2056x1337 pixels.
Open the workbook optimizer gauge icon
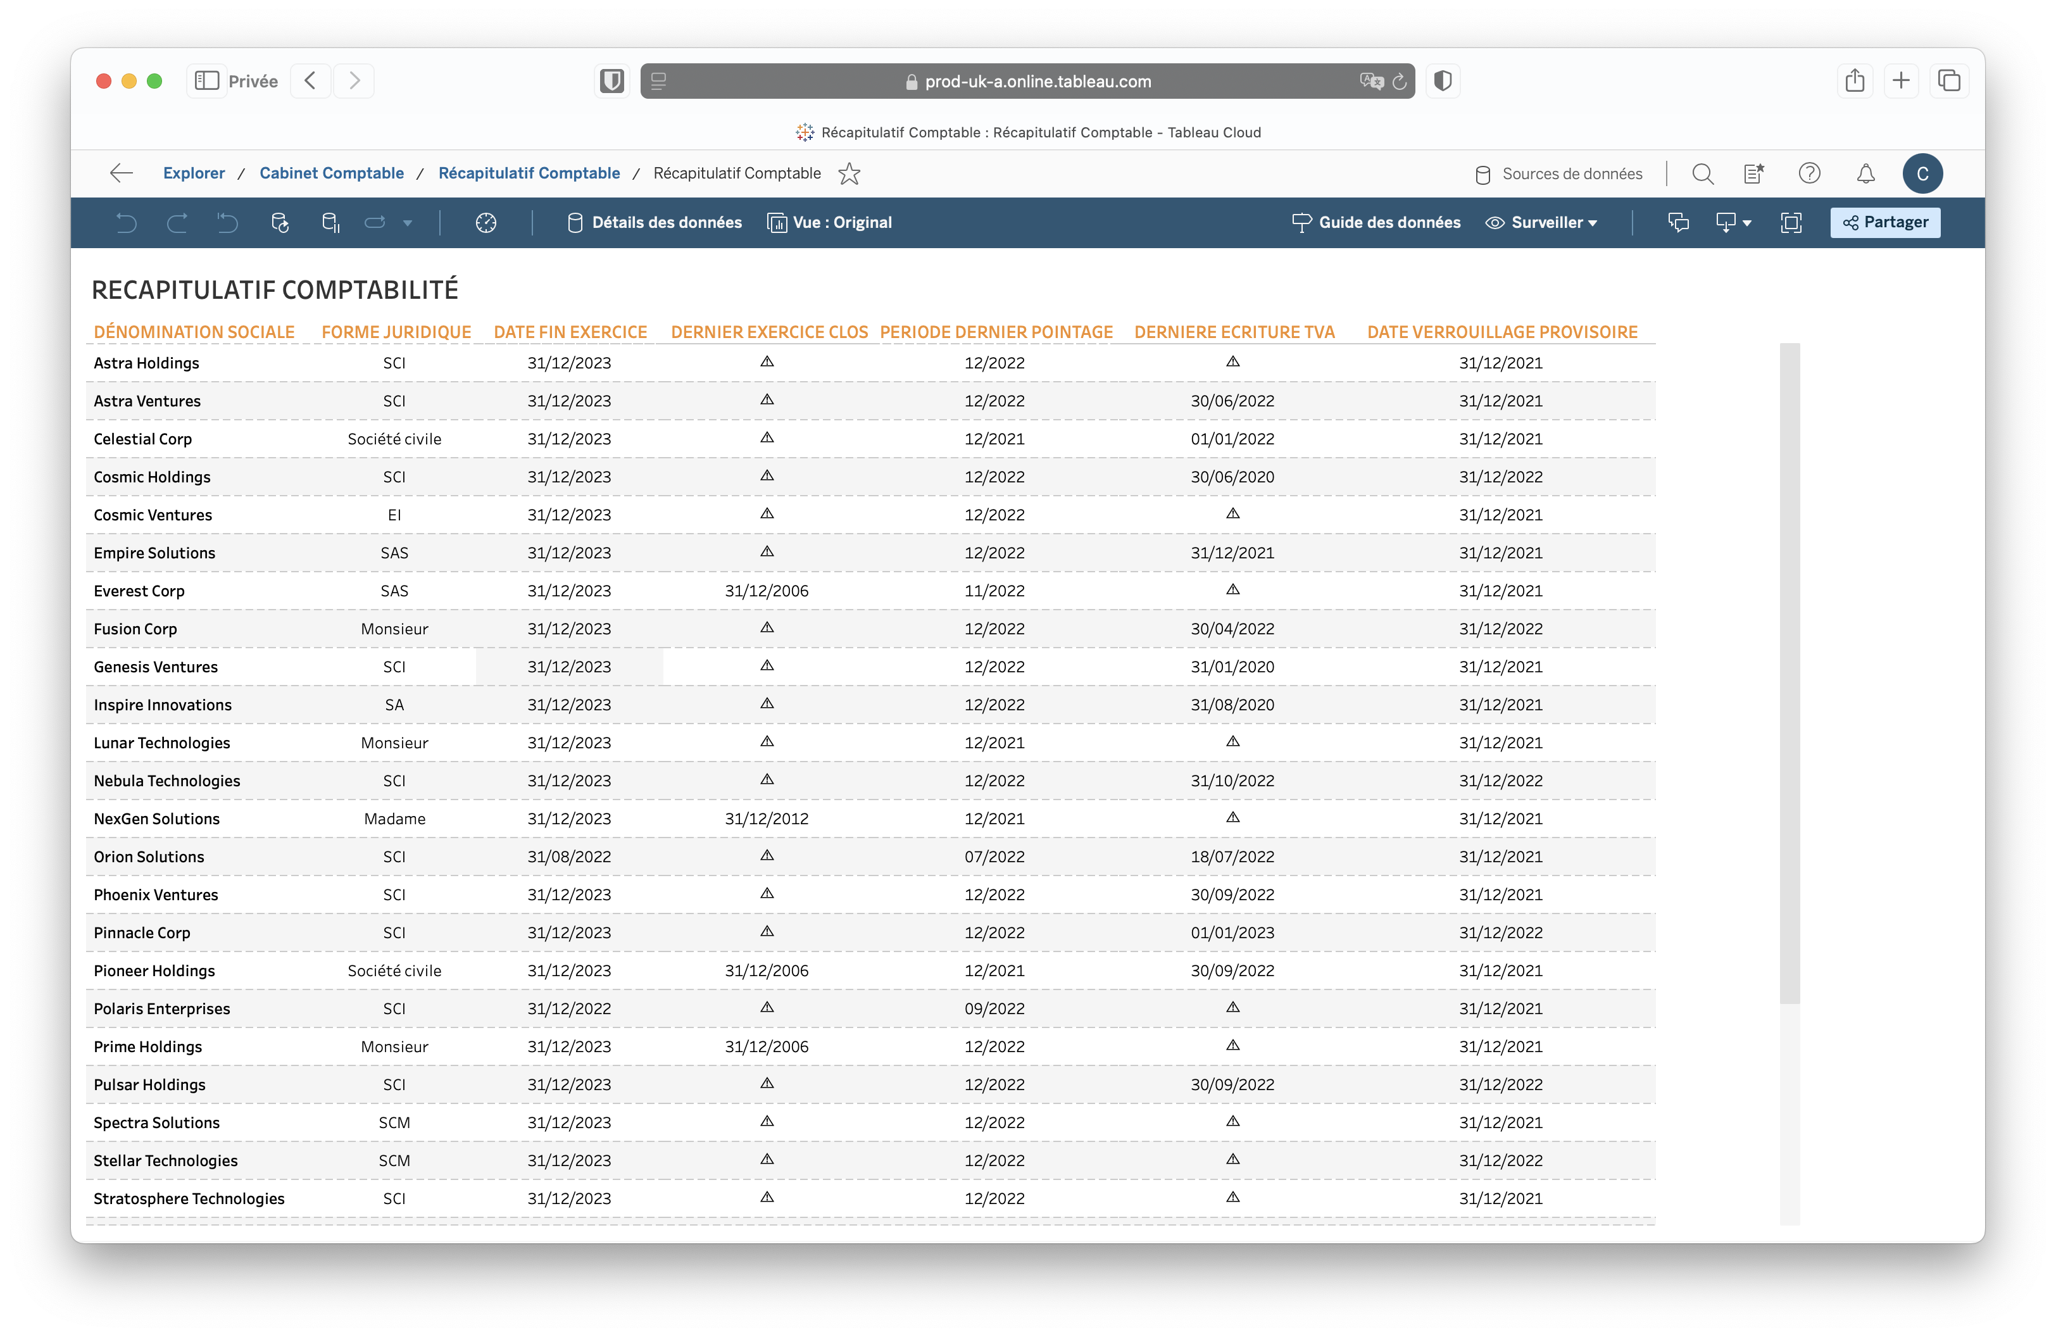click(486, 223)
